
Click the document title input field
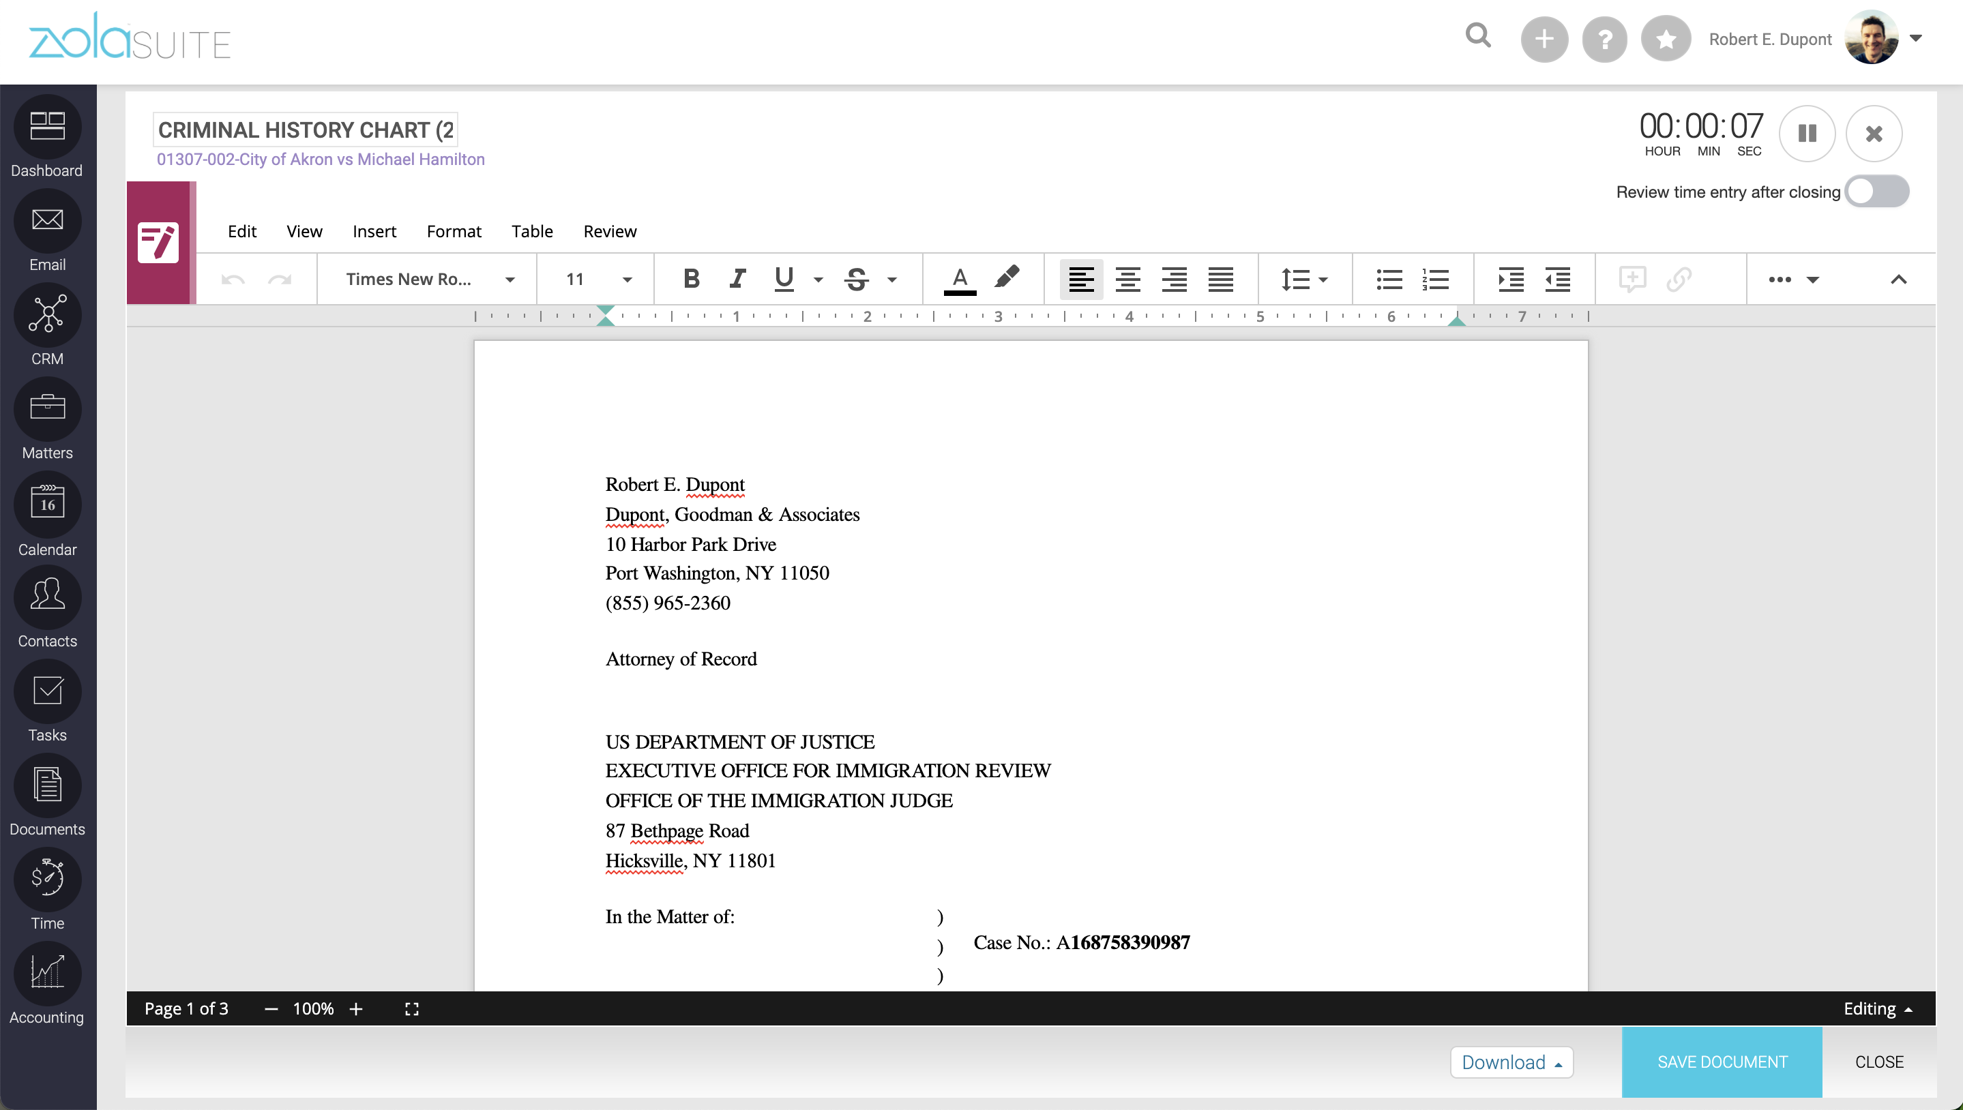tap(305, 130)
